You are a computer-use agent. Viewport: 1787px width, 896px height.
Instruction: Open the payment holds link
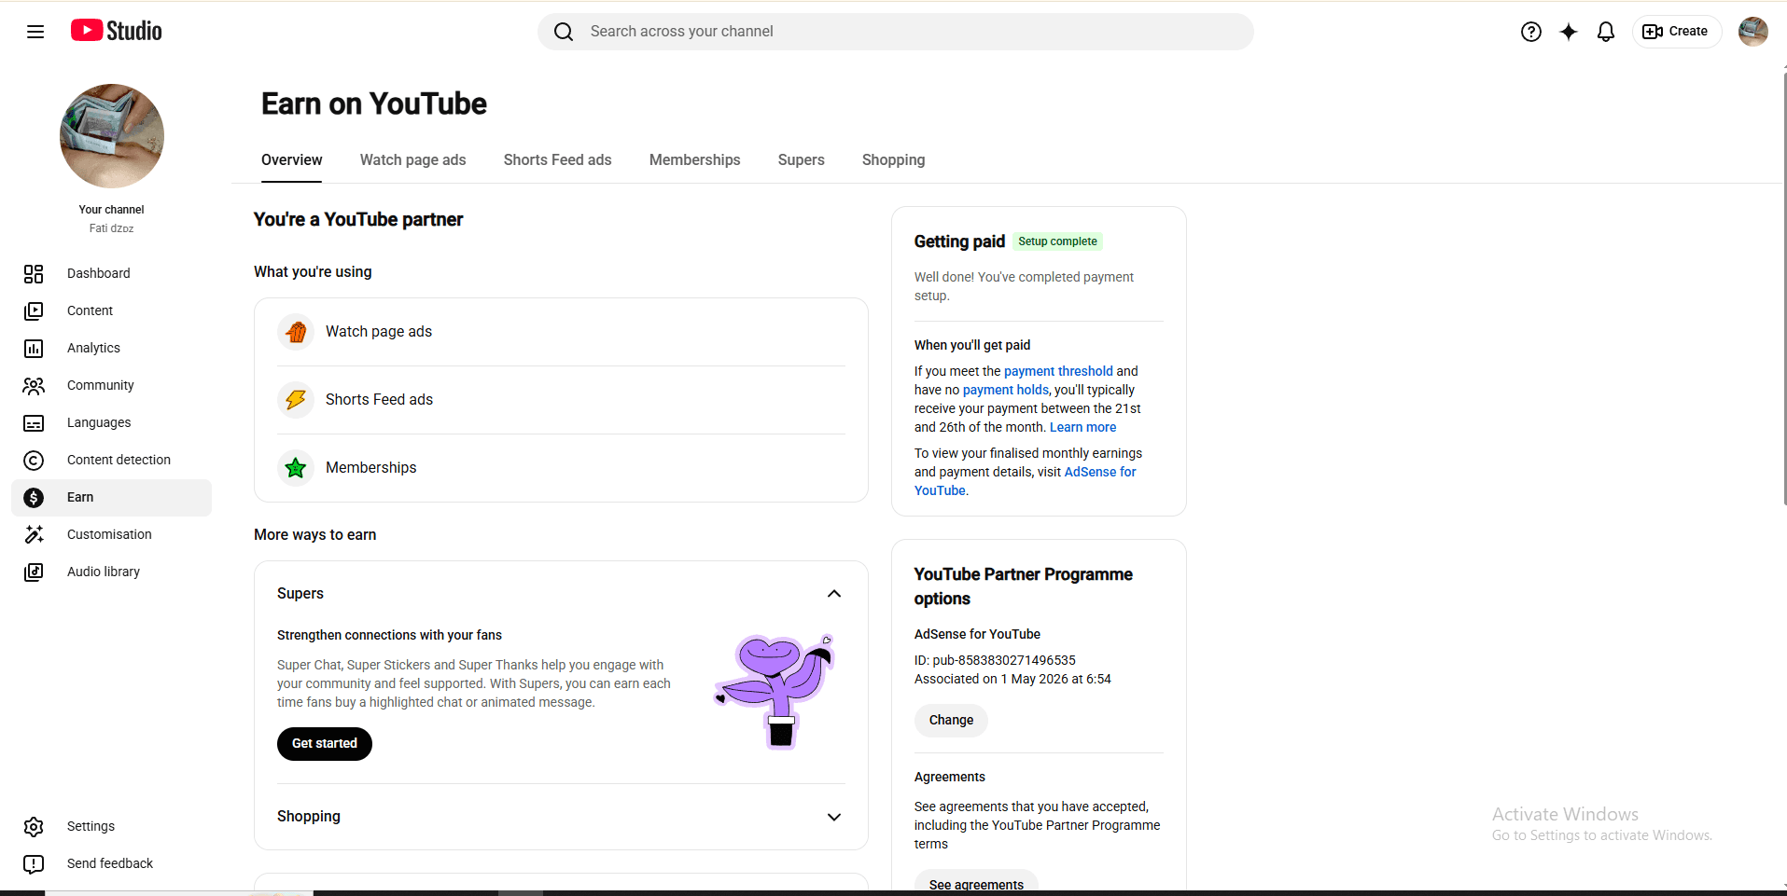(x=1006, y=390)
